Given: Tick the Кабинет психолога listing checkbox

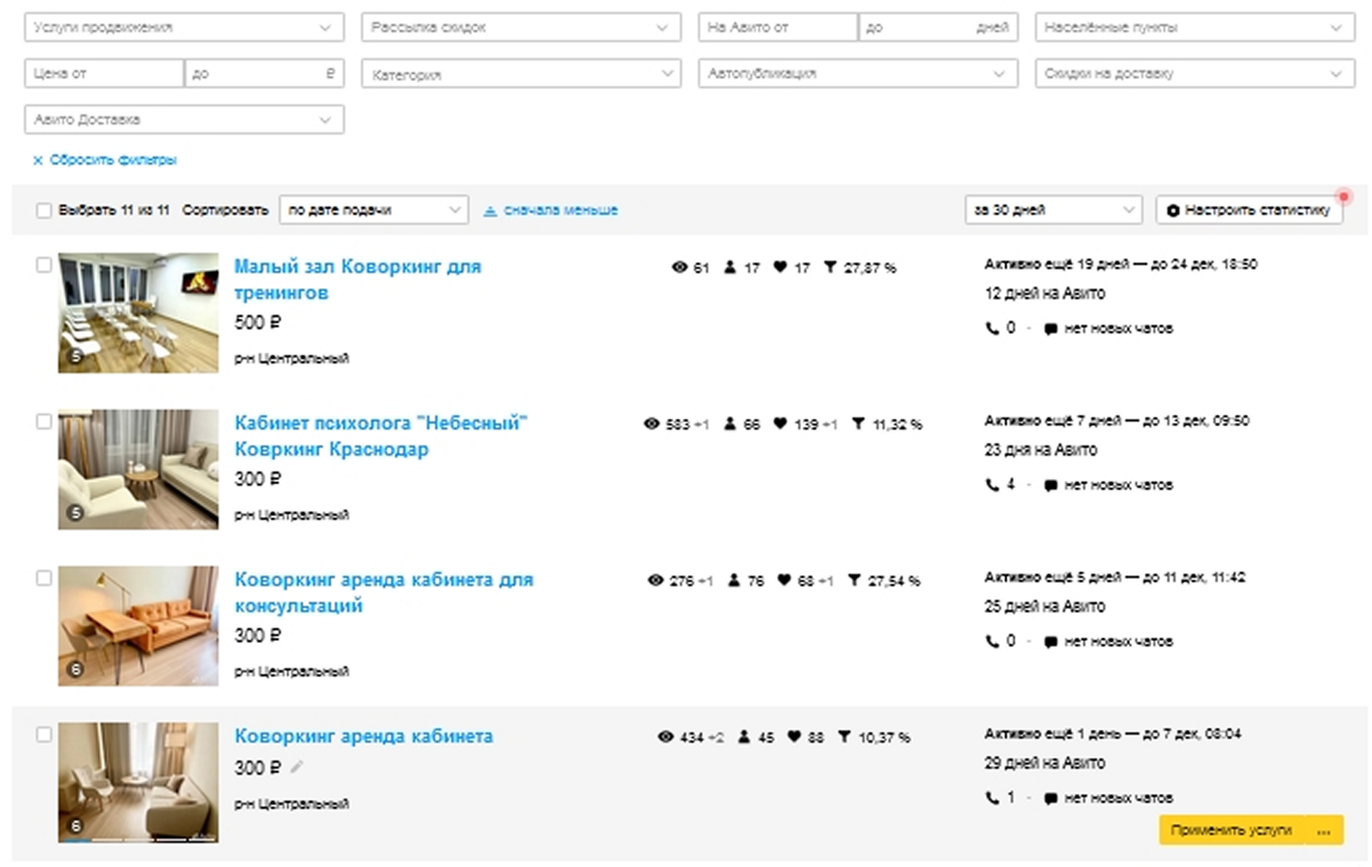Looking at the screenshot, I should click(44, 422).
